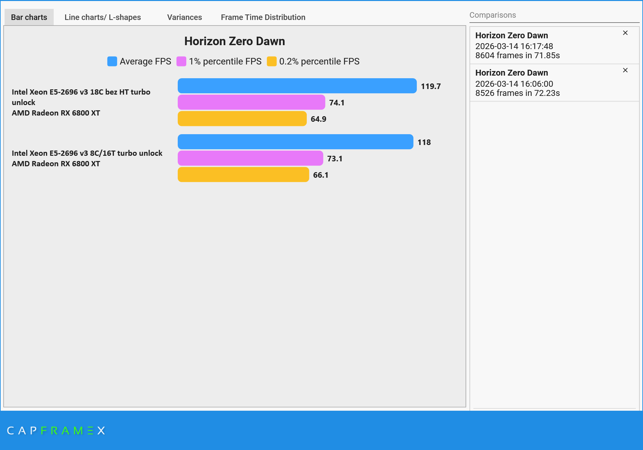Switch to the Bar charts tab
Screen dimensions: 643x450
click(x=29, y=17)
